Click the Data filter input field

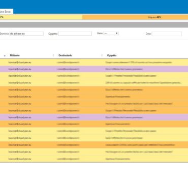click(x=167, y=34)
